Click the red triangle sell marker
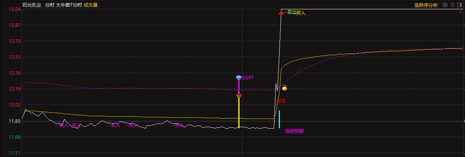 281,12
